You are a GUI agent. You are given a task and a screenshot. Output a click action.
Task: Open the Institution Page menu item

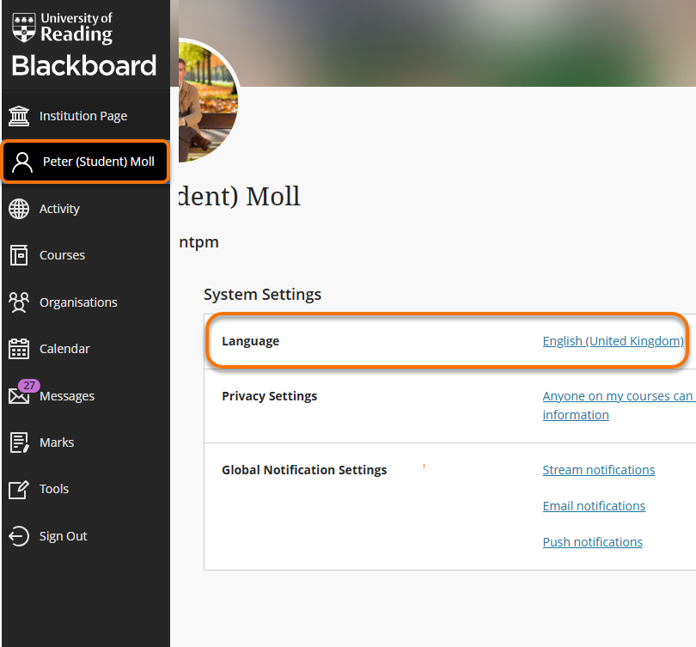83,116
